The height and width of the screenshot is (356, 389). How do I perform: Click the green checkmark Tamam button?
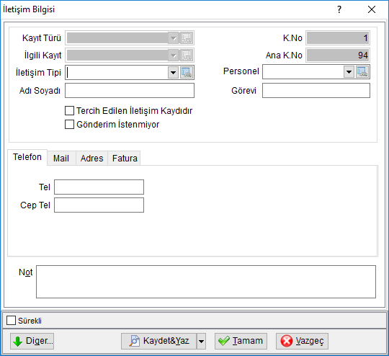point(241,341)
